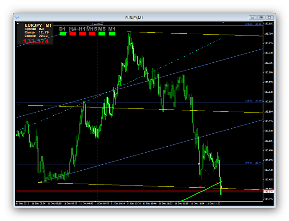Screen dimensions: 289x221
Task: Select the (23.6) Fibonacci level label
Action: point(254,24)
